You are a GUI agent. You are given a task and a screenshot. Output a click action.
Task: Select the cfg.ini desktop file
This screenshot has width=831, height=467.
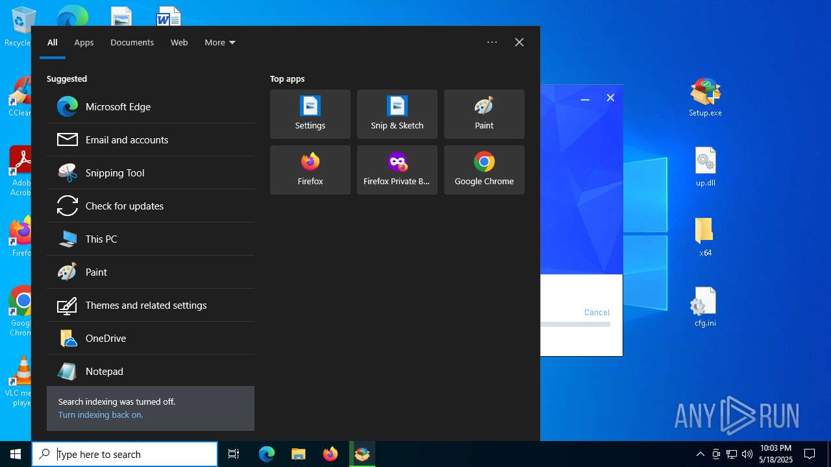[x=706, y=307]
